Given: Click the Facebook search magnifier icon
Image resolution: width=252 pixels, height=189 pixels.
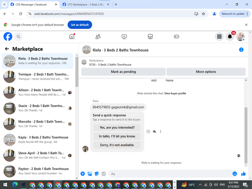Looking at the screenshot, I should (x=18, y=36).
